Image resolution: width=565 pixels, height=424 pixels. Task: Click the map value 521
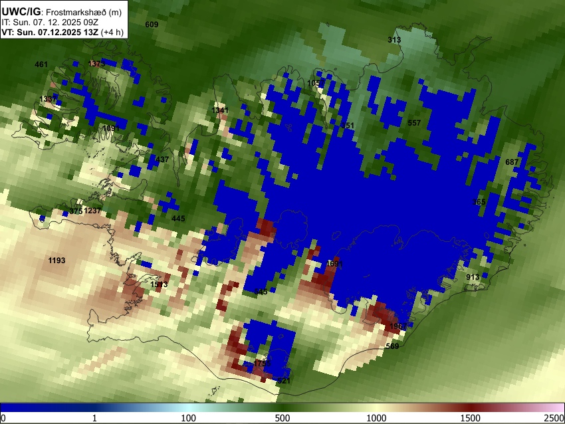point(284,381)
